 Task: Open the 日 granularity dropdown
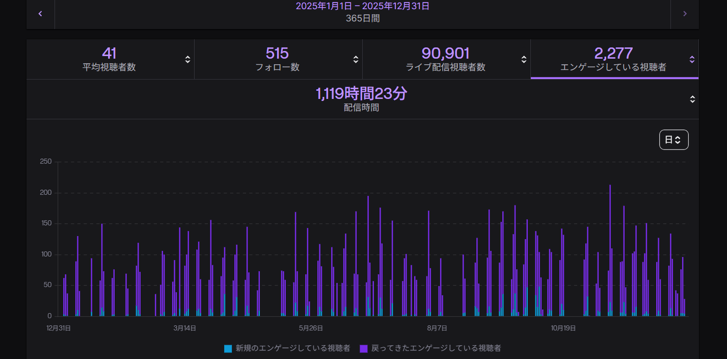tap(674, 140)
